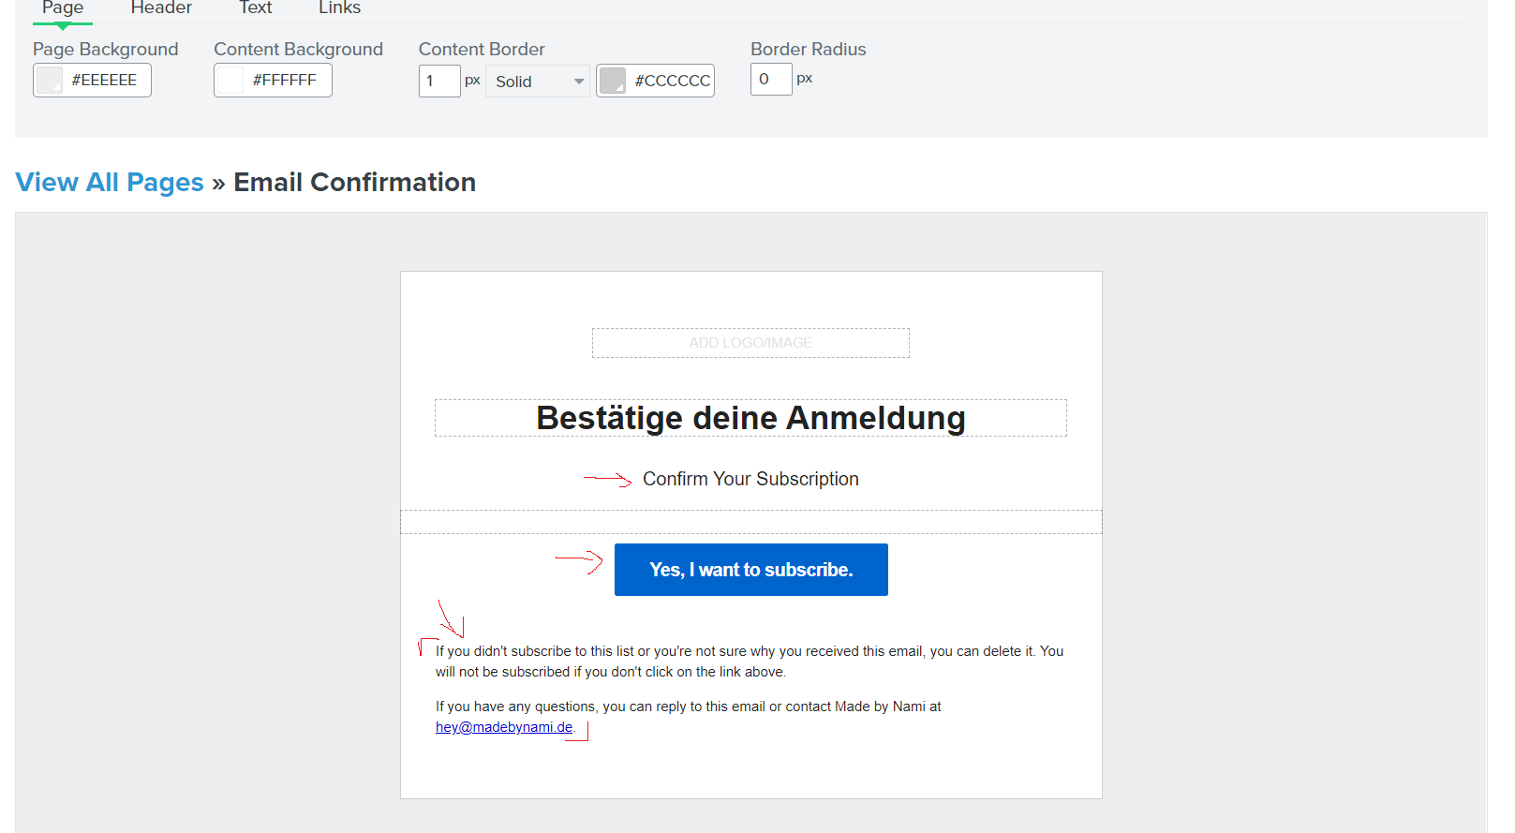Image resolution: width=1515 pixels, height=833 pixels.
Task: Click the Add Logo/Image placeholder
Action: coord(750,343)
